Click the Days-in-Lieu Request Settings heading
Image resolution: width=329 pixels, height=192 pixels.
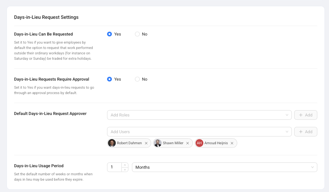tap(46, 17)
